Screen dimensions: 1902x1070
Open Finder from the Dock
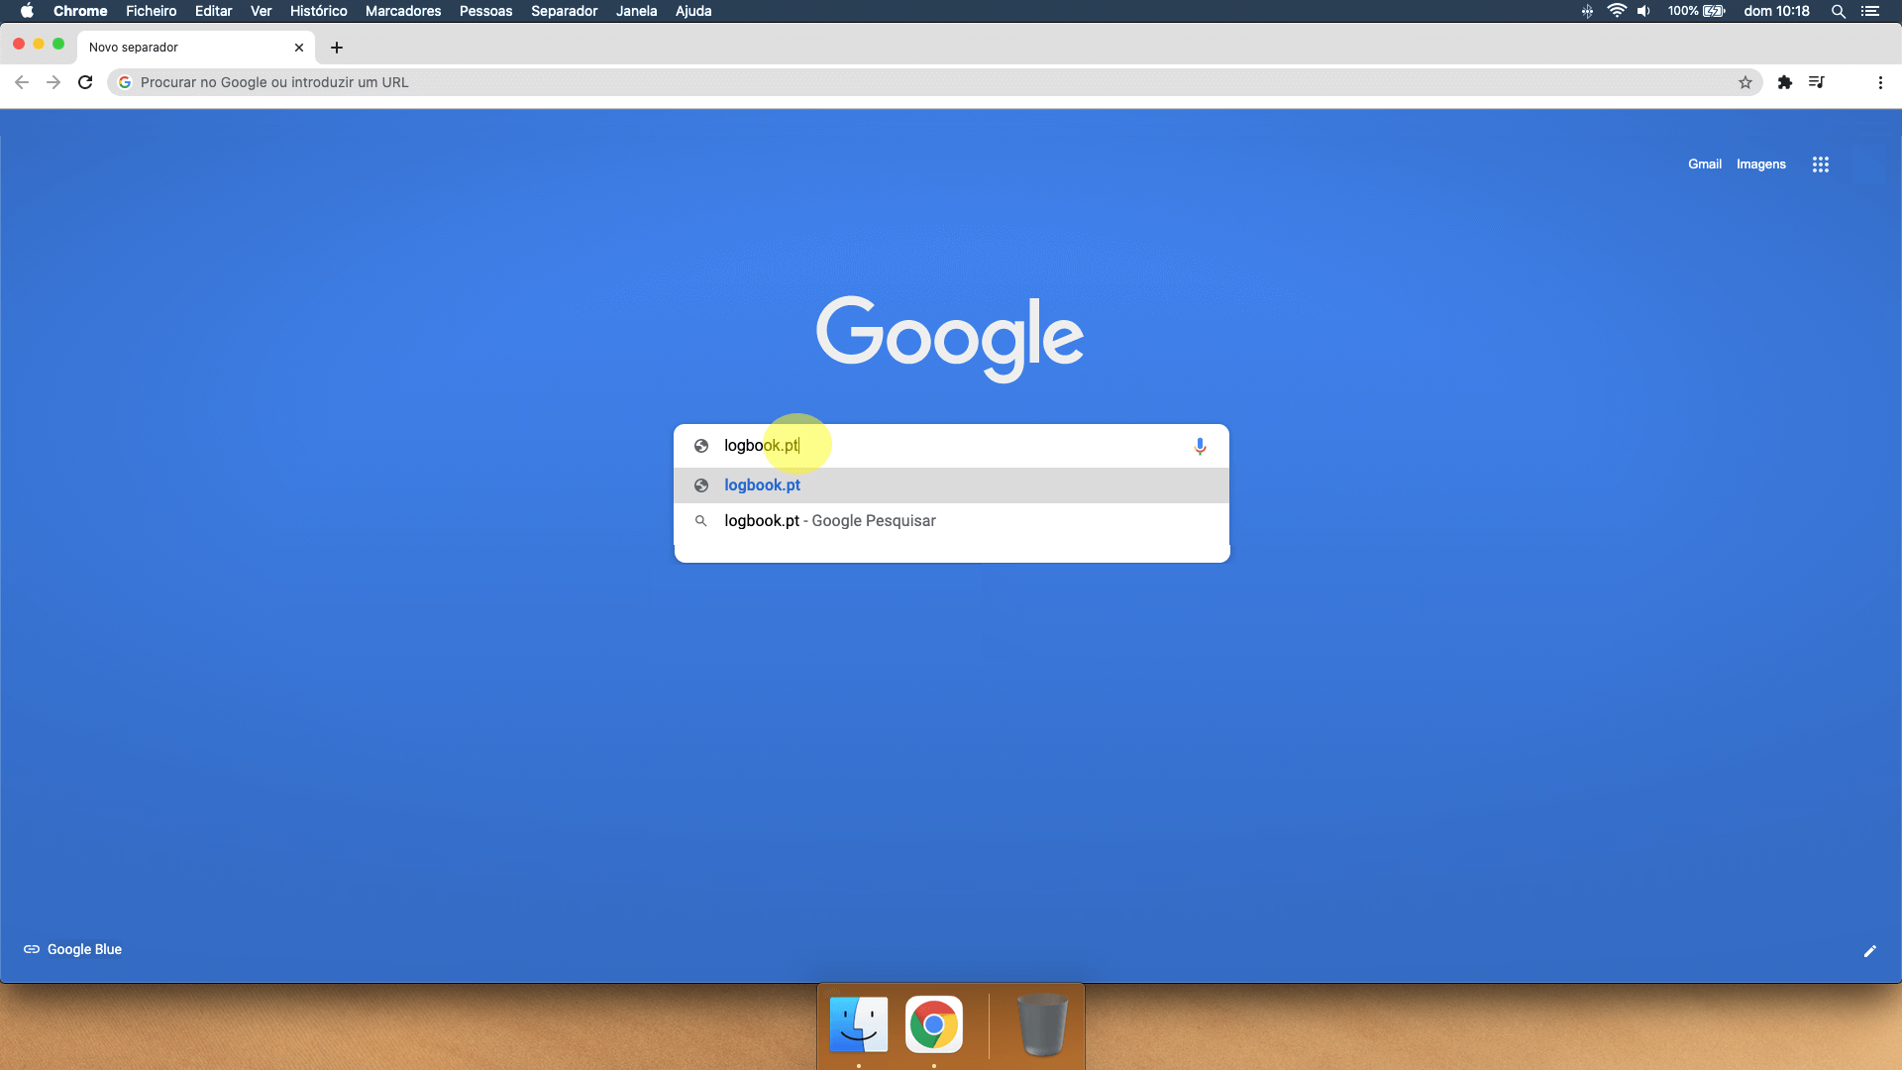tap(858, 1024)
